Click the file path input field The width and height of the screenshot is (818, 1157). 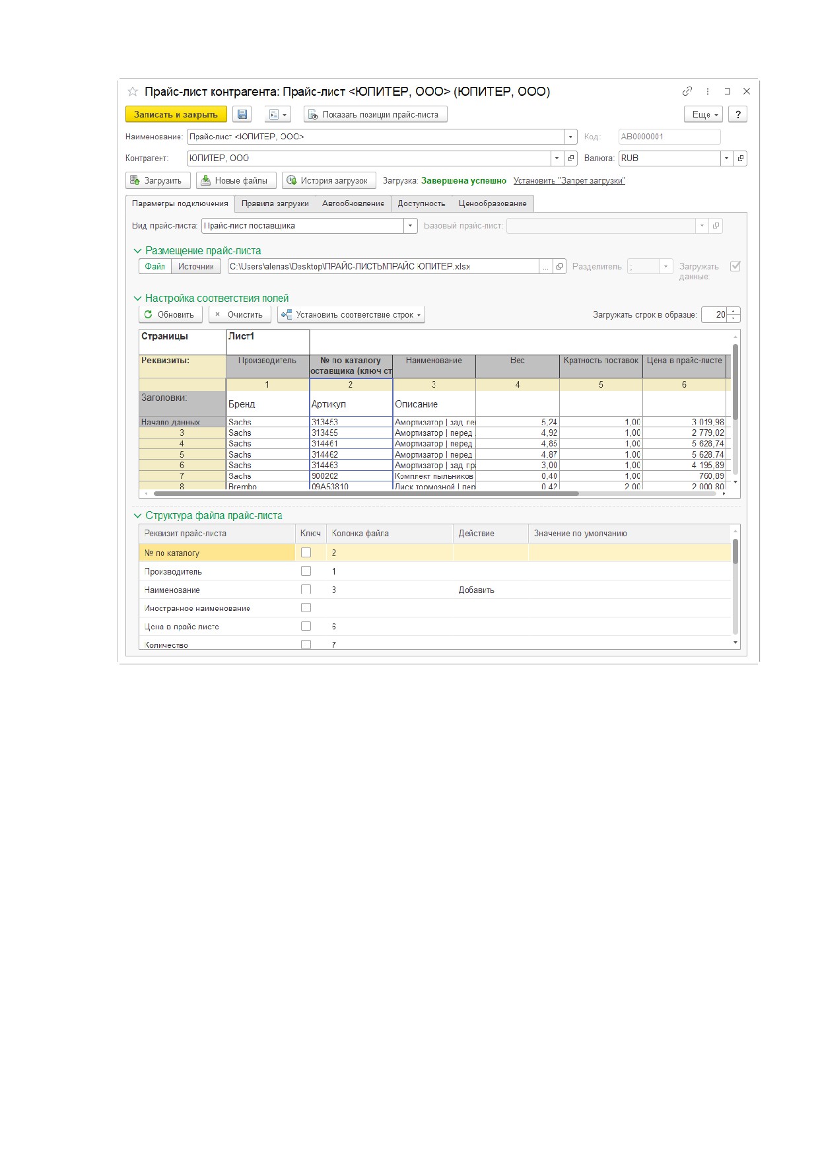(x=383, y=266)
